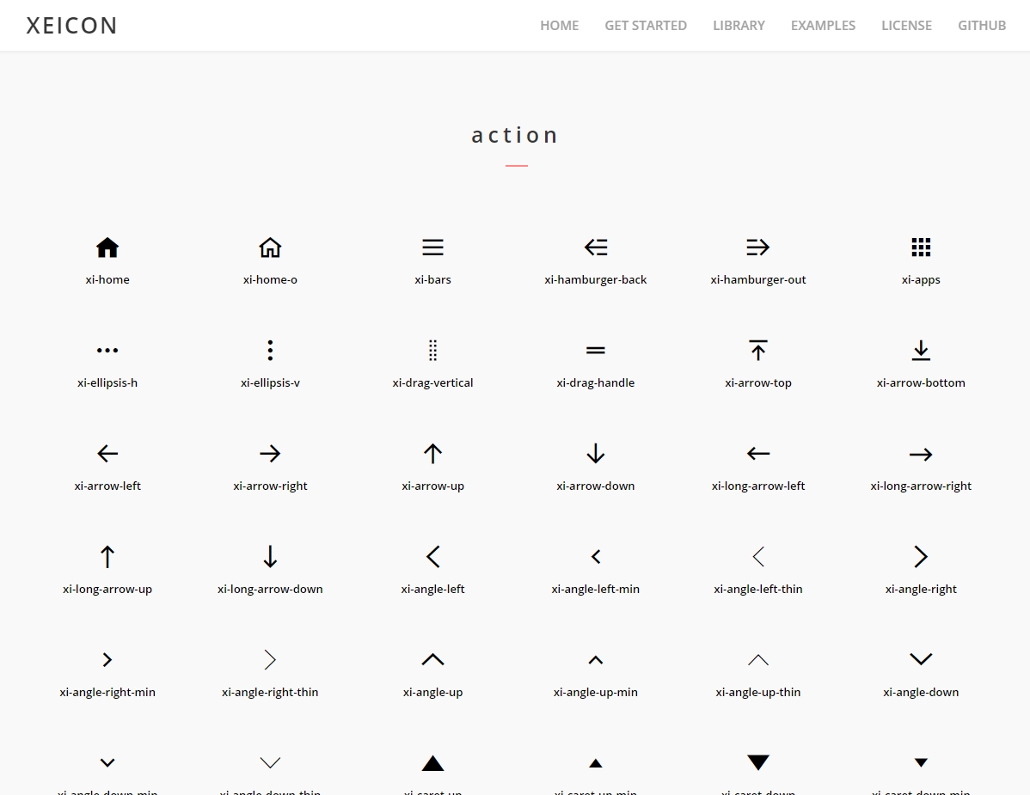Choose the small angle-down-min chevron icon
The image size is (1030, 795).
click(107, 763)
